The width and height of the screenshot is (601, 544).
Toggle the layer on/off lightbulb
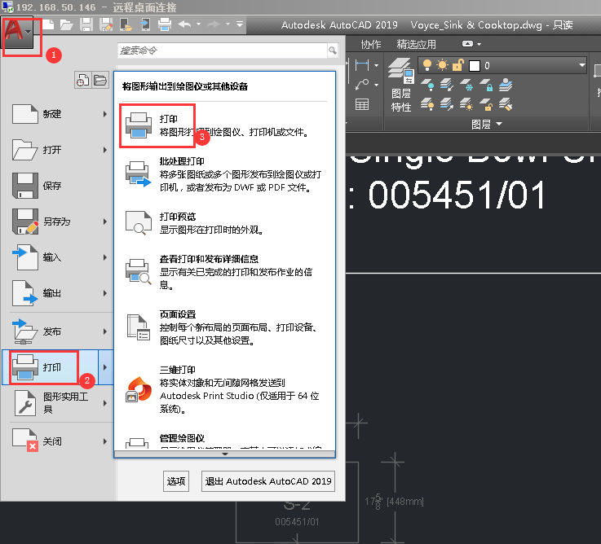pyautogui.click(x=426, y=65)
